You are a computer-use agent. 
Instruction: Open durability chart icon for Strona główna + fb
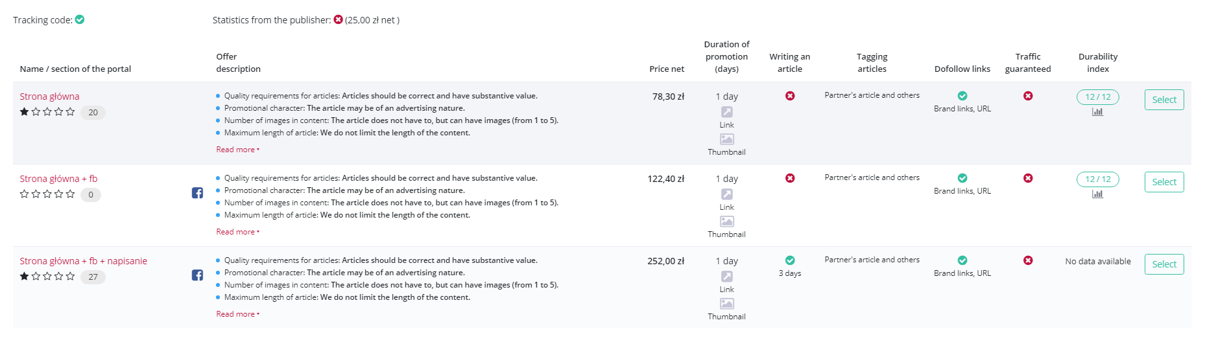(1097, 194)
